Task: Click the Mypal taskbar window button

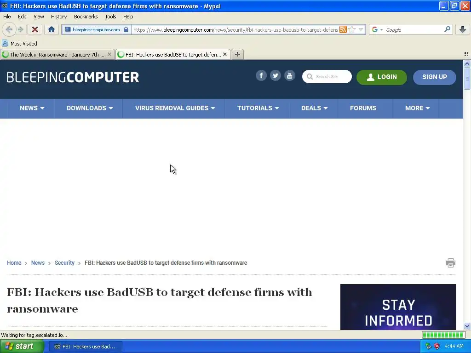Action: coord(85,347)
